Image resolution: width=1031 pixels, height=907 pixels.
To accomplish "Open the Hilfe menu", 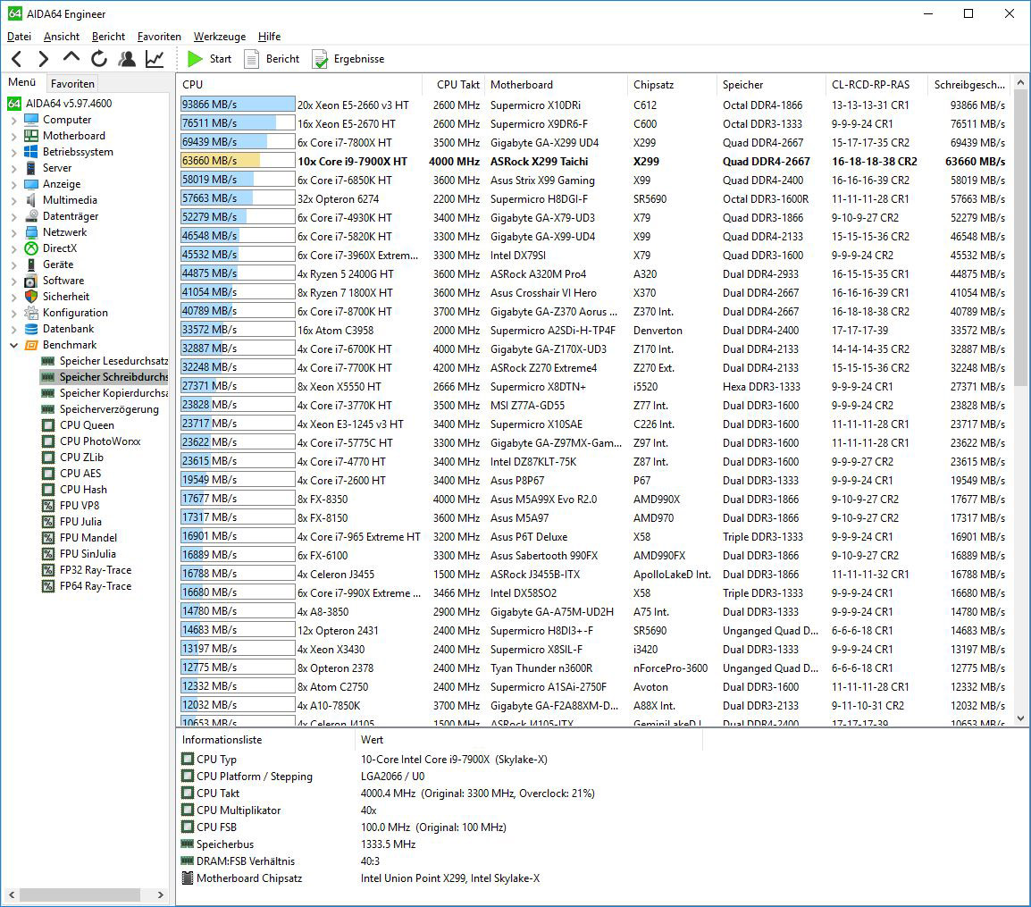I will [x=270, y=37].
